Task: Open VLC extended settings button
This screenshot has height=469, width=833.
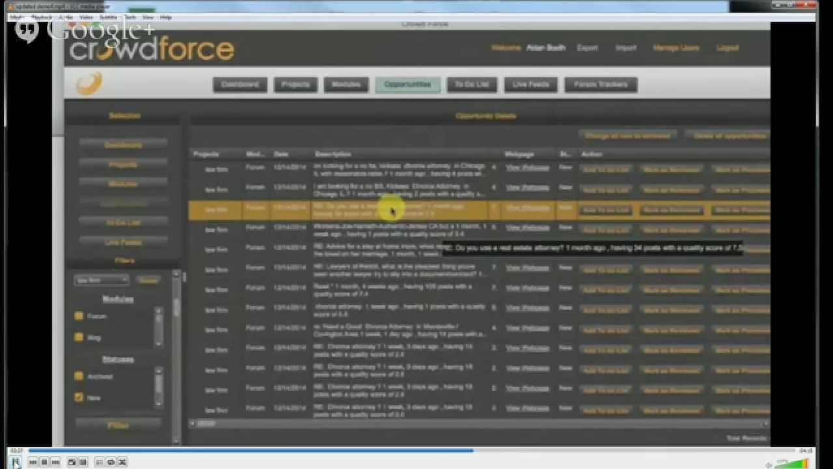Action: [83, 462]
